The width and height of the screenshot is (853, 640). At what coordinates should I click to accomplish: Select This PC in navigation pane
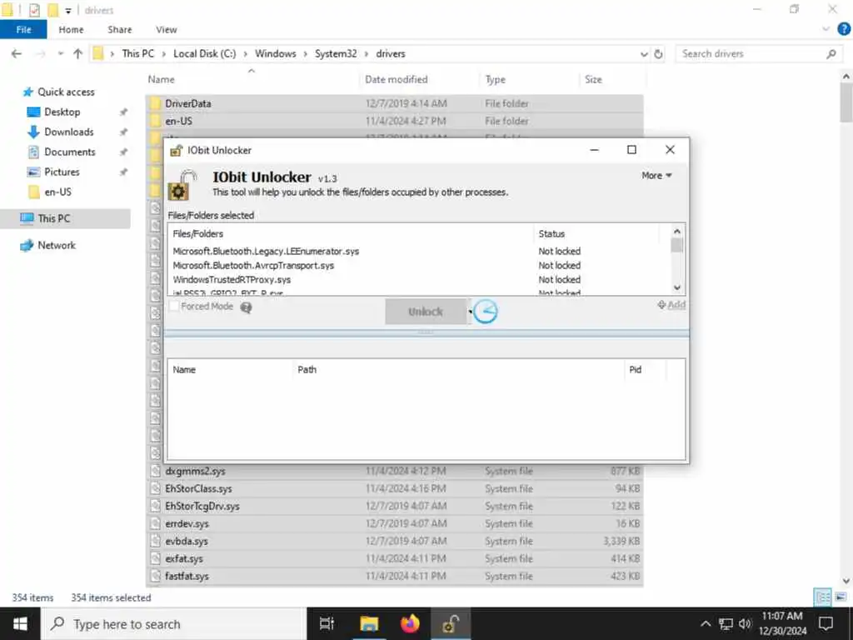pos(54,218)
